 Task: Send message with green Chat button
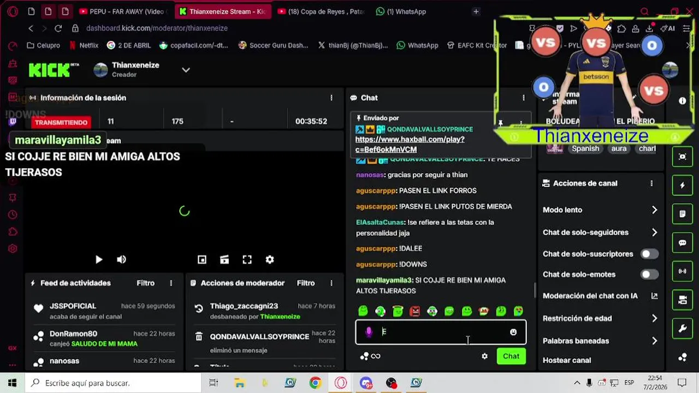click(x=511, y=356)
